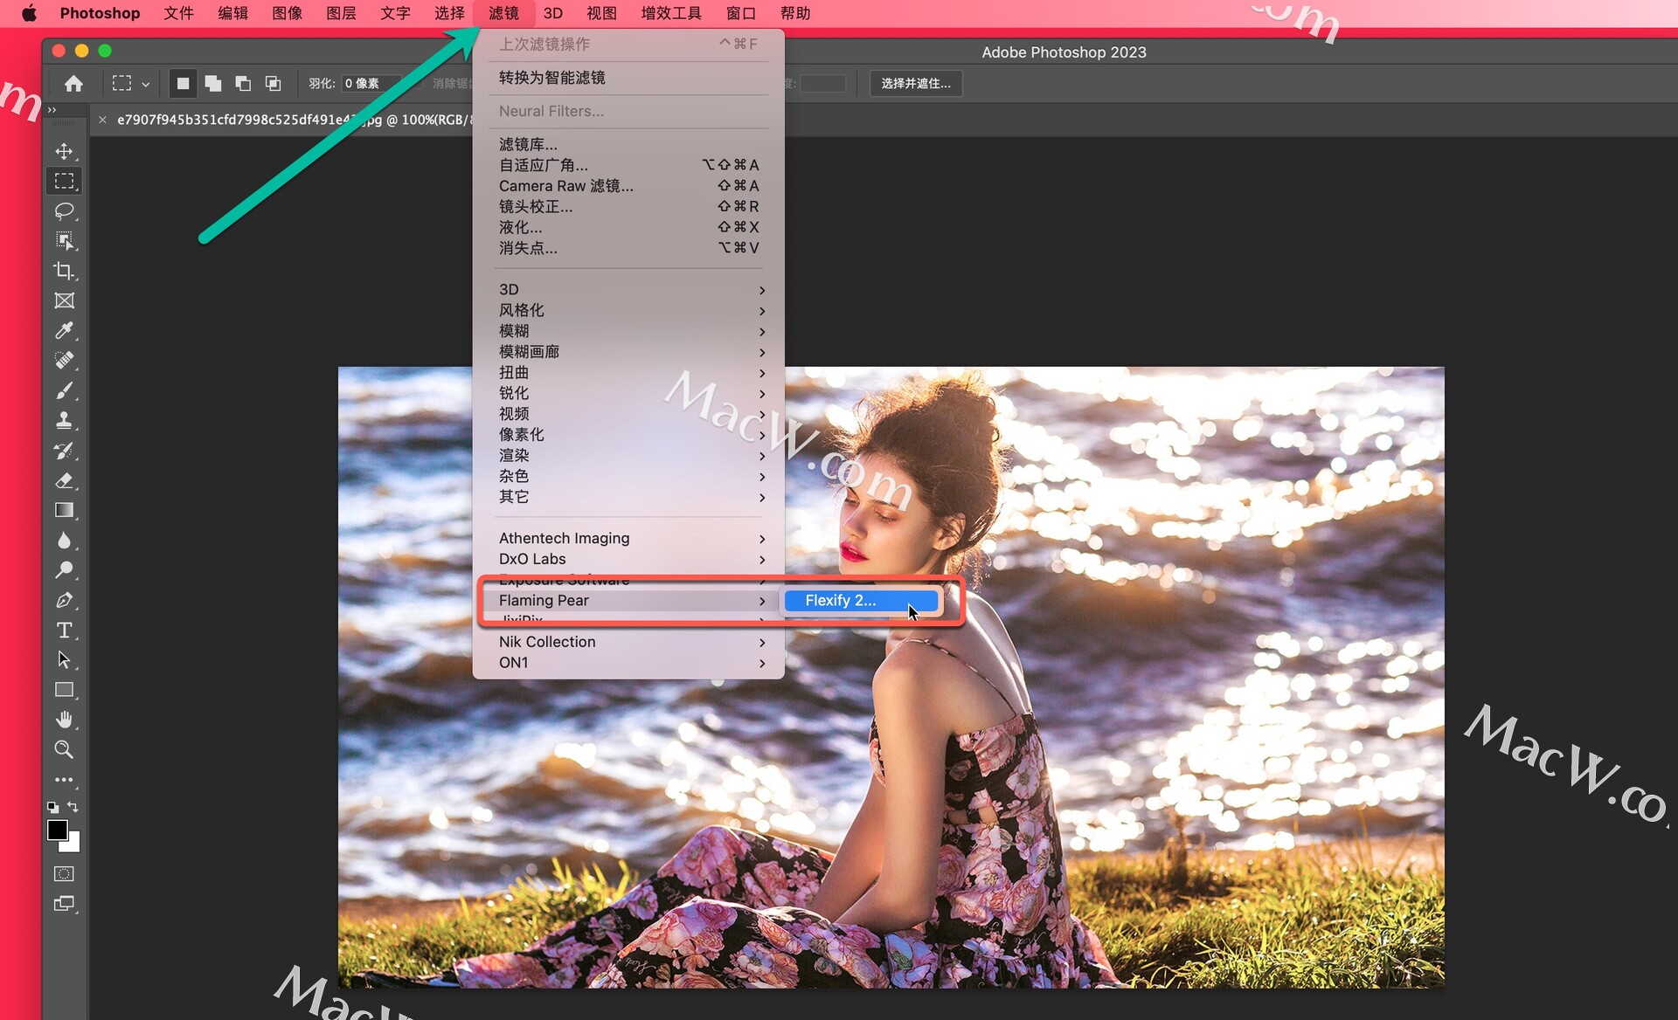Expand the 风格化 filter submenu
This screenshot has width=1678, height=1020.
pyautogui.click(x=628, y=310)
